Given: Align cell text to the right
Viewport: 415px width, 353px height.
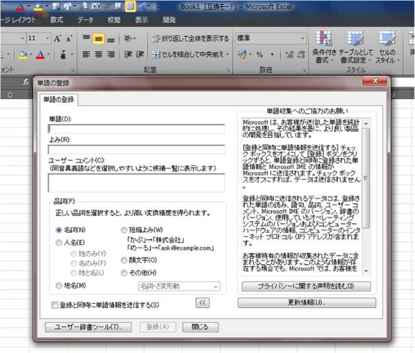Looking at the screenshot, I should [x=111, y=54].
